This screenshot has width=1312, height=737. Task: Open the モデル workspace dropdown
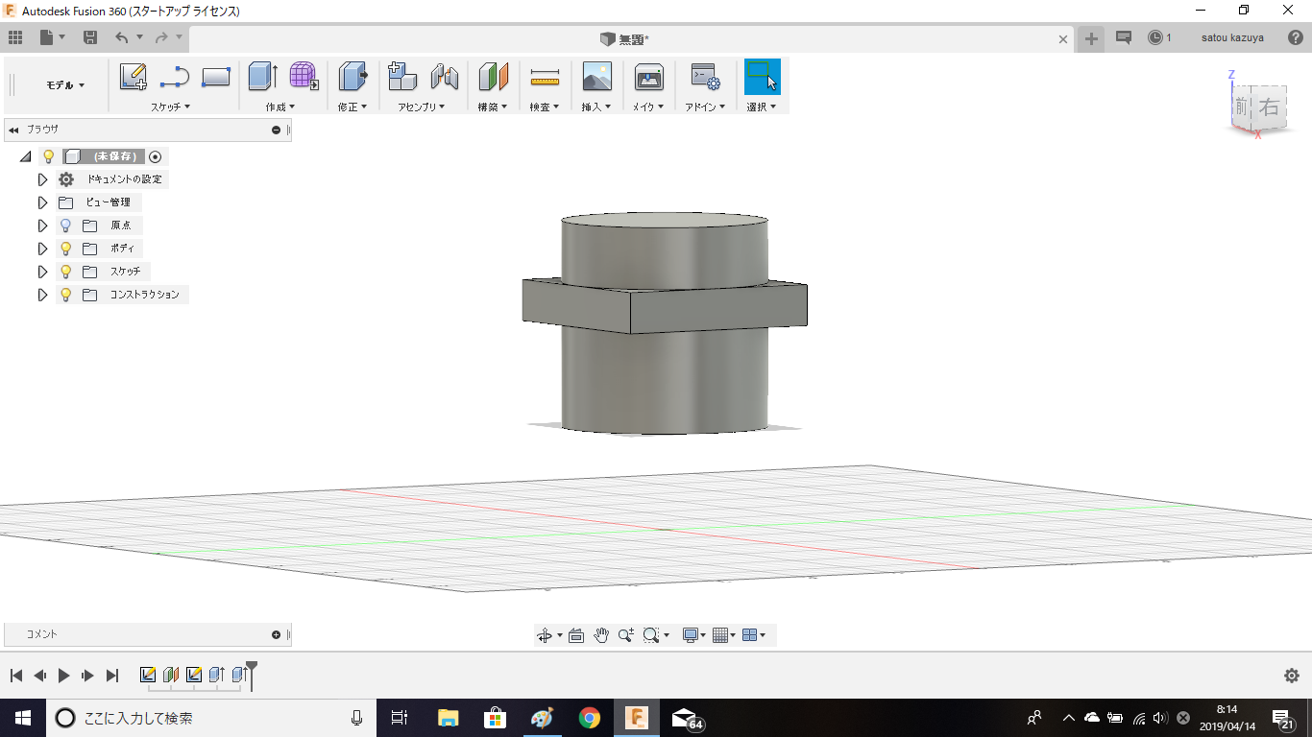(x=65, y=85)
